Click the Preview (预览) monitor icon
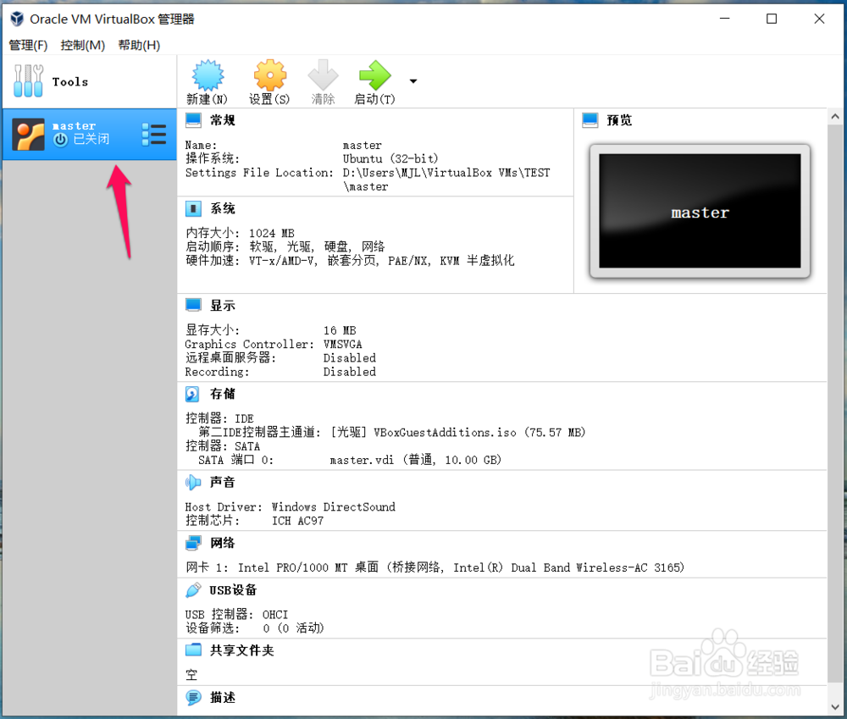 pos(590,120)
